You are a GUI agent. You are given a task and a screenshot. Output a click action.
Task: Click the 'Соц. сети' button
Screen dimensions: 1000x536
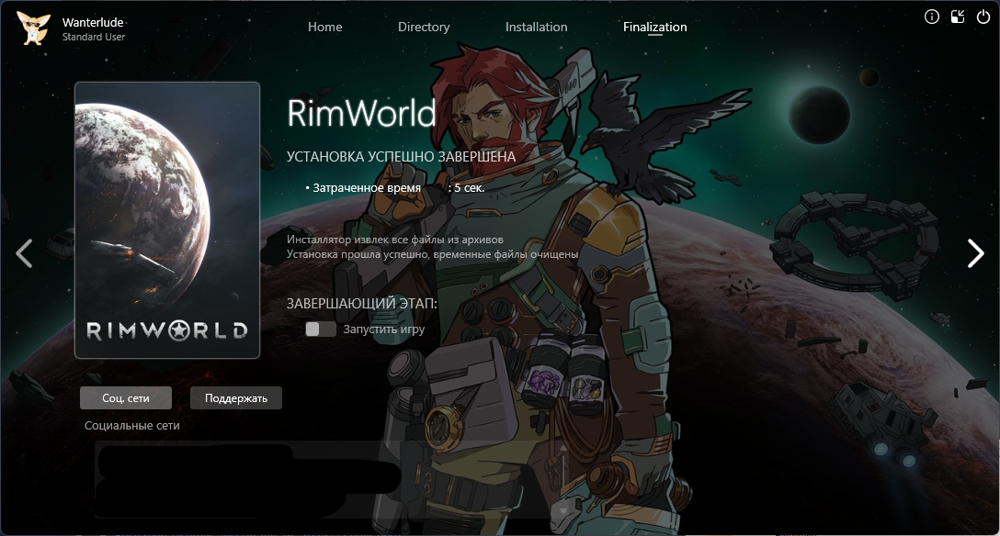(x=126, y=397)
